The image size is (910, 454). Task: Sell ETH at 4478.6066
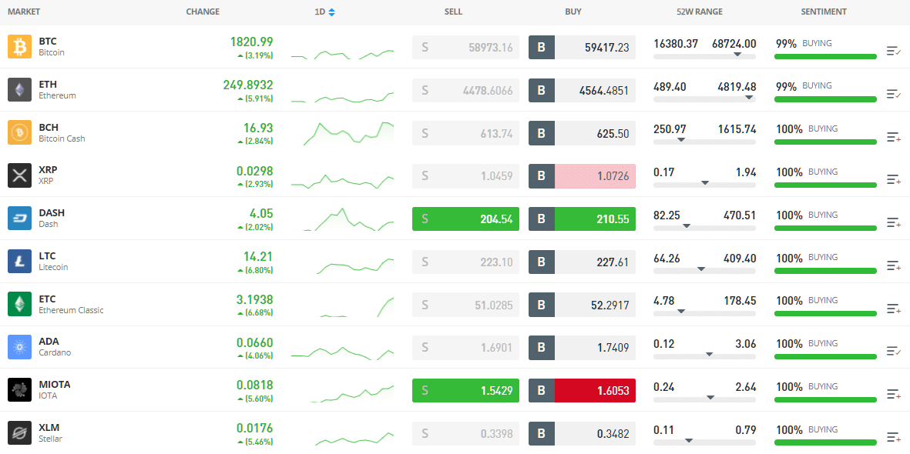tap(465, 91)
